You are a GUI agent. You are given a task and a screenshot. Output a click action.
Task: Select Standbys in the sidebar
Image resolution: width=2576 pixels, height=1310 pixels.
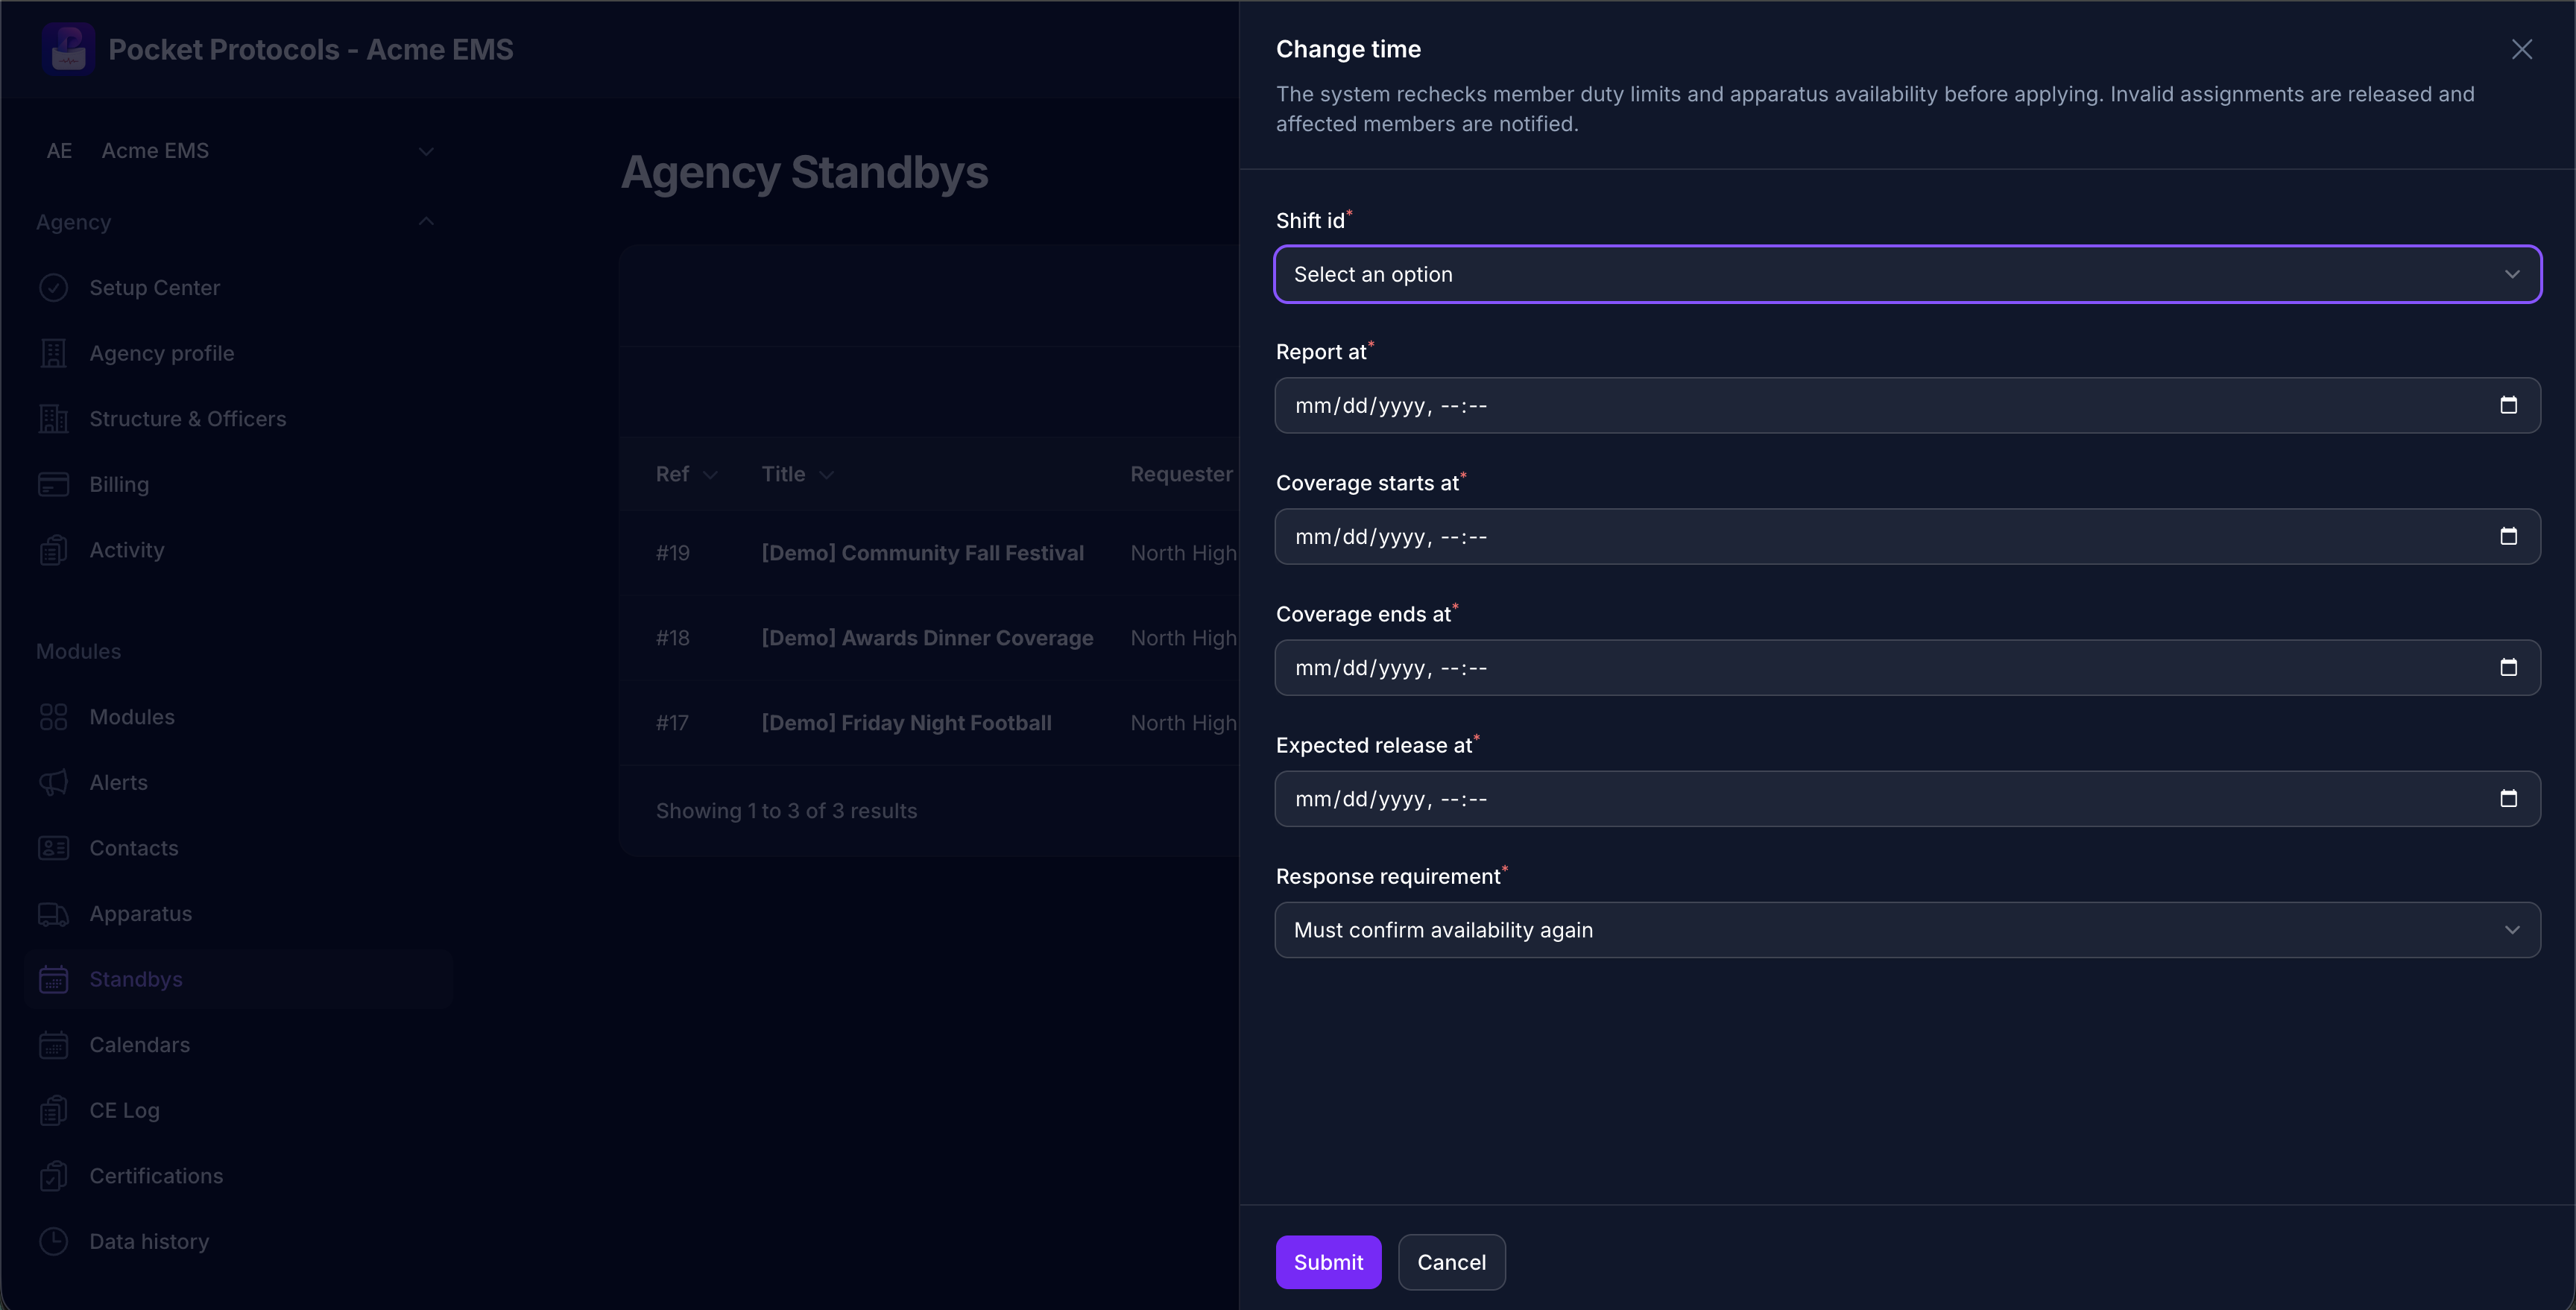click(x=238, y=979)
